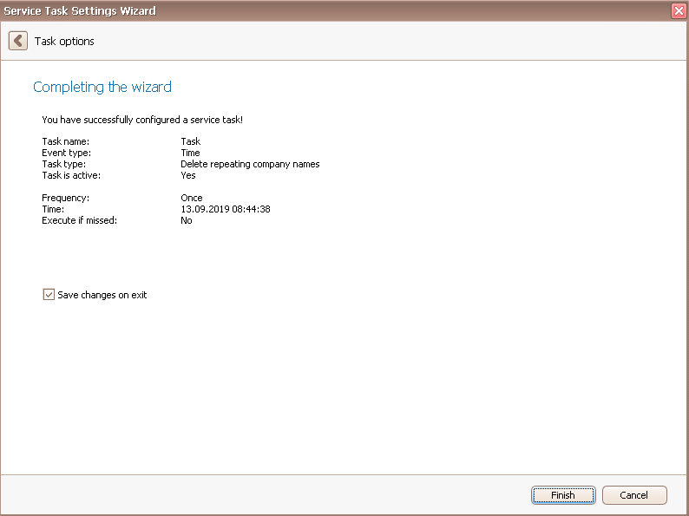Screen dimensions: 689x516
Task: Click the 'Once' frequency value
Action: (192, 198)
